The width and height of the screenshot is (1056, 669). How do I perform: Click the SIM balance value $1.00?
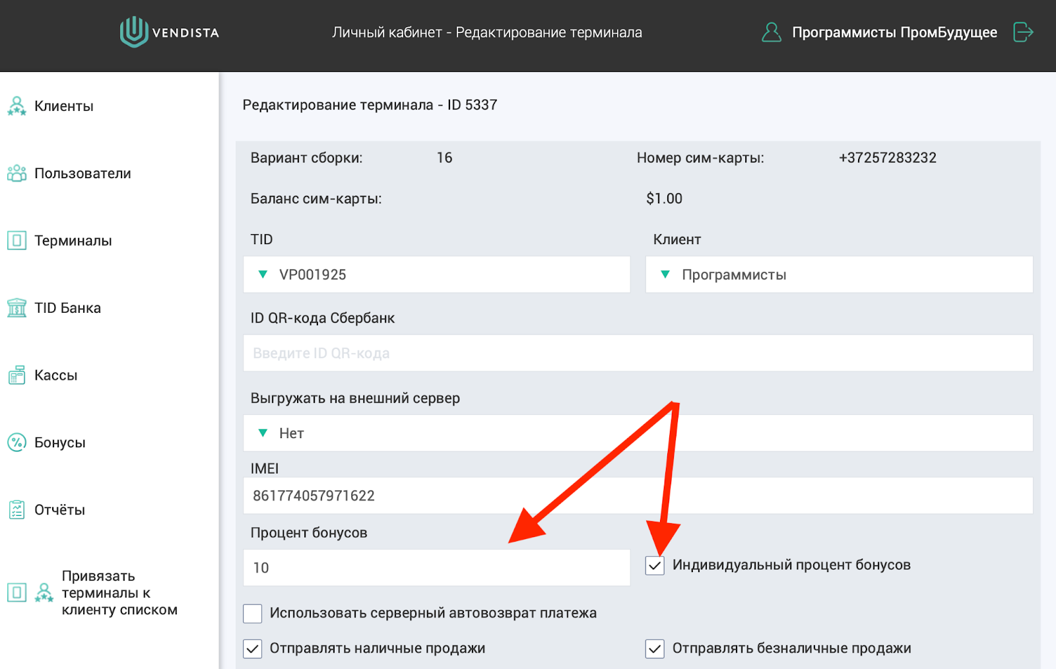pos(664,199)
